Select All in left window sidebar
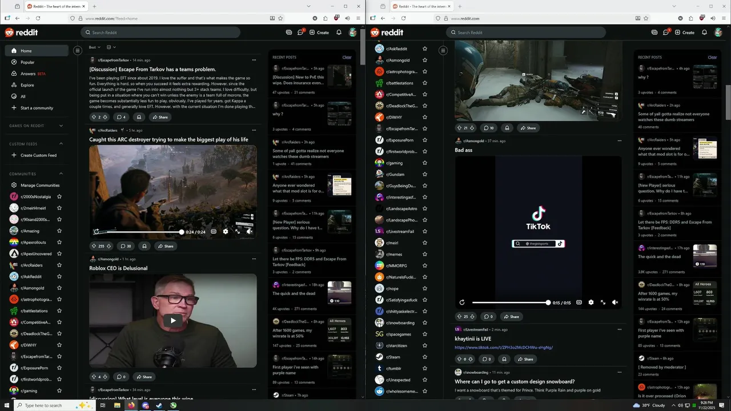Screen dimensions: 731x411 coord(37,96)
